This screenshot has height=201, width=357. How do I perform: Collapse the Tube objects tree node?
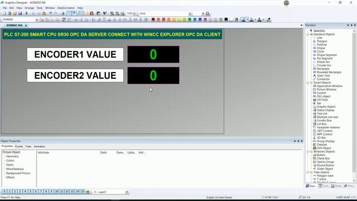(x=308, y=173)
